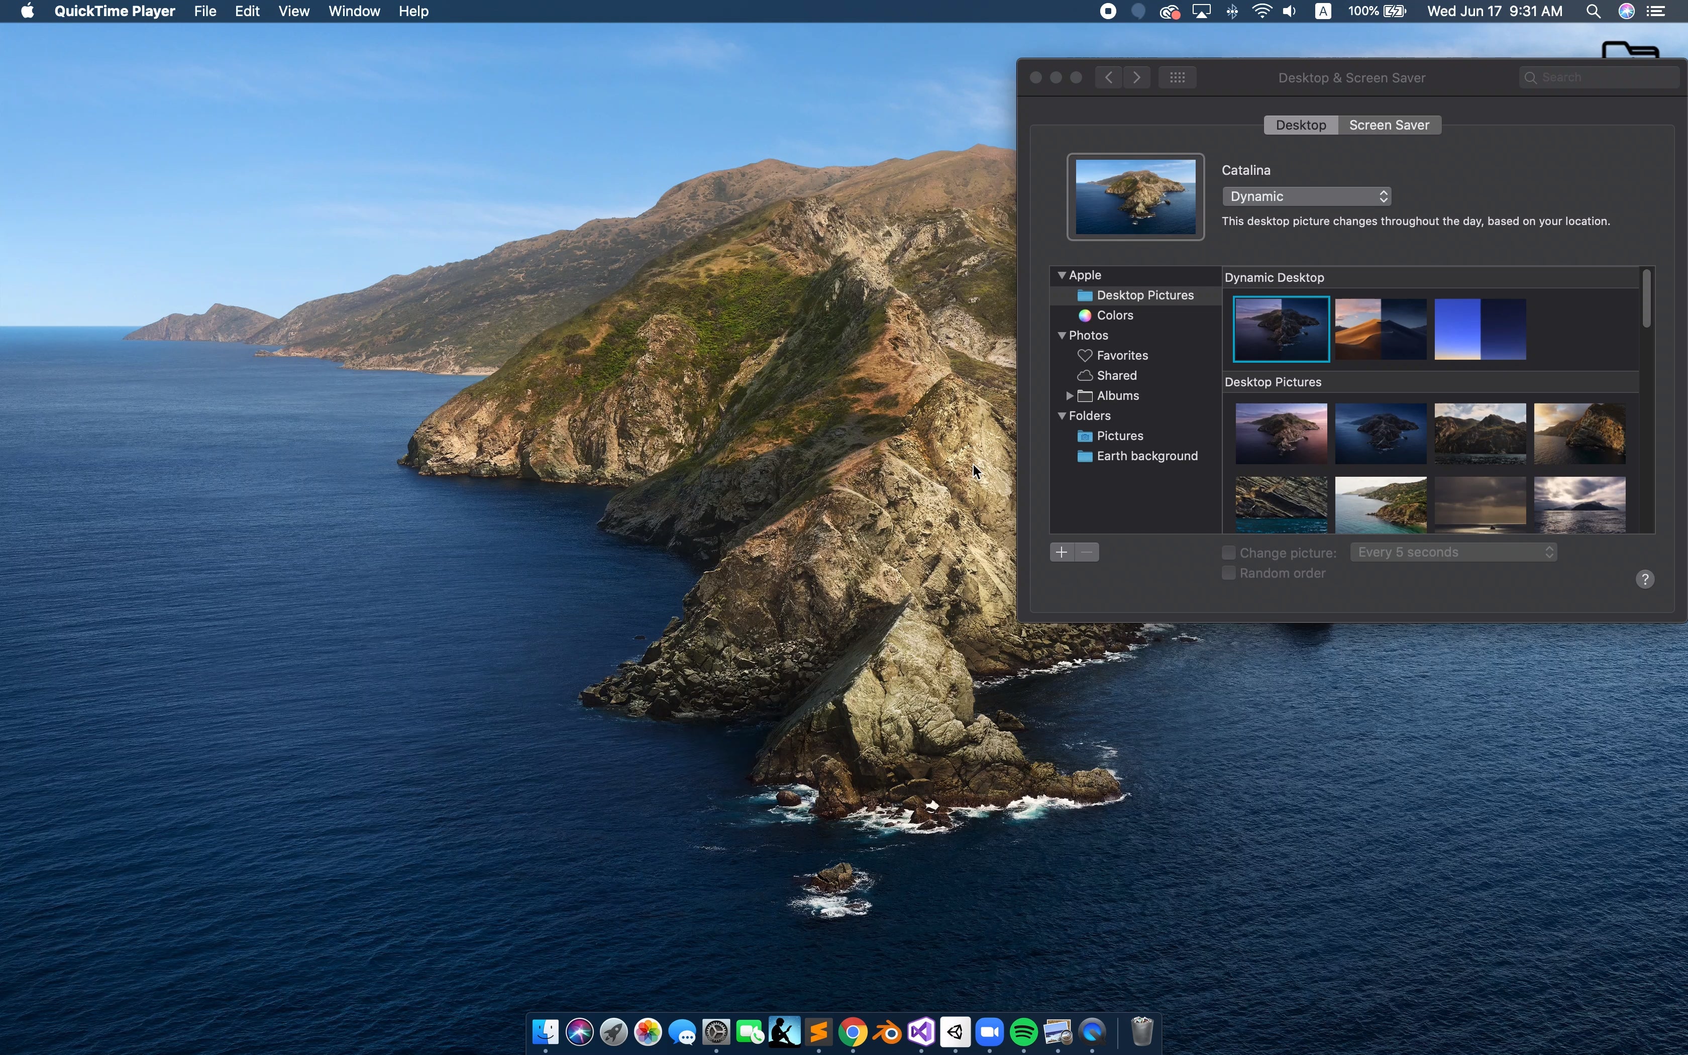Open Messages app from the dock

pyautogui.click(x=684, y=1032)
